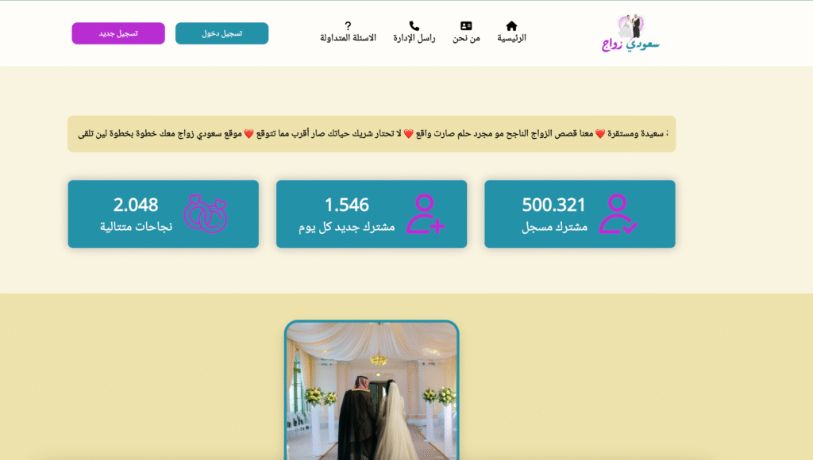
Task: Click the سعودي زواج site logo
Action: pos(630,33)
